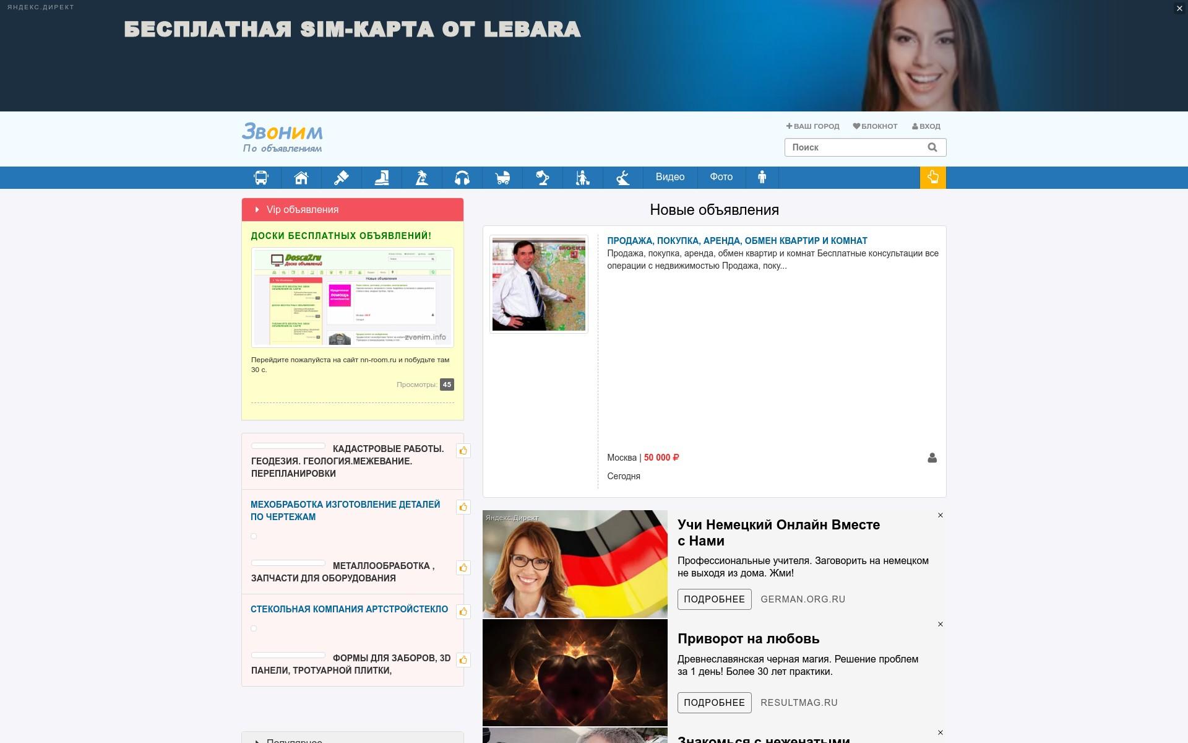Open the headphones electronics category

[462, 178]
